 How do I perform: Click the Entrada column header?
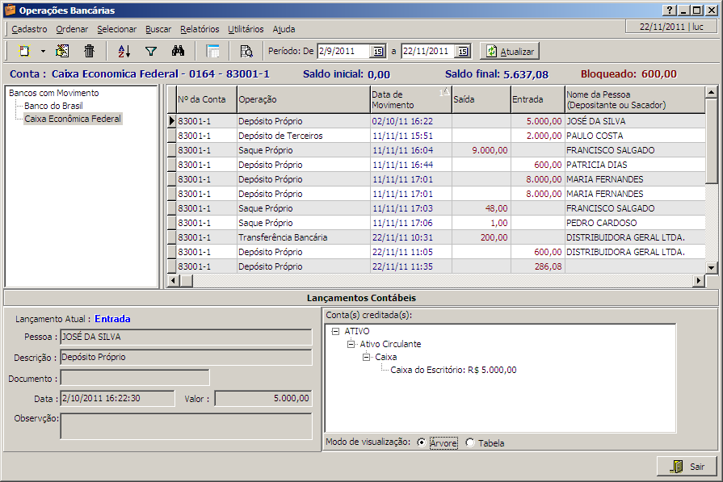coord(536,99)
